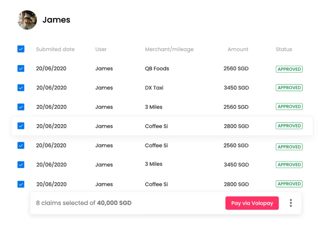Select the Submited date column header
The width and height of the screenshot is (326, 229).
click(x=55, y=49)
